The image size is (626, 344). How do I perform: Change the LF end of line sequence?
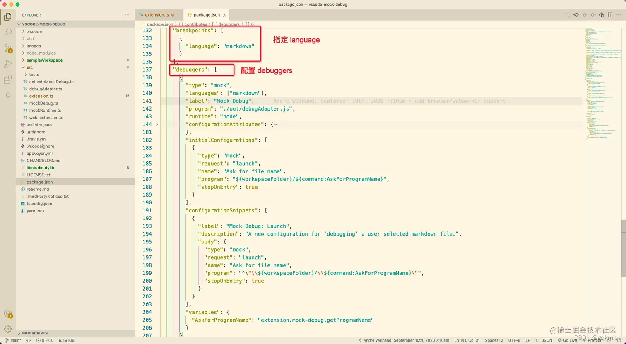pos(528,340)
